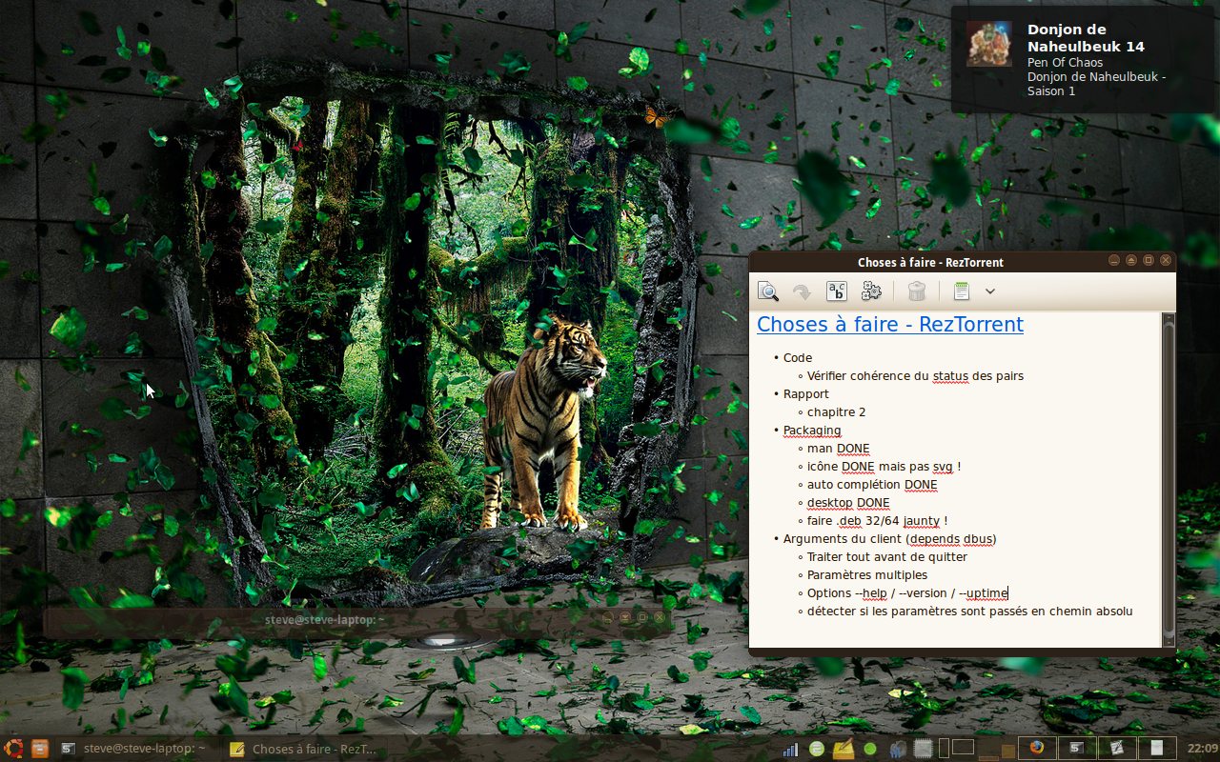Click the trash can delete note icon

click(916, 291)
